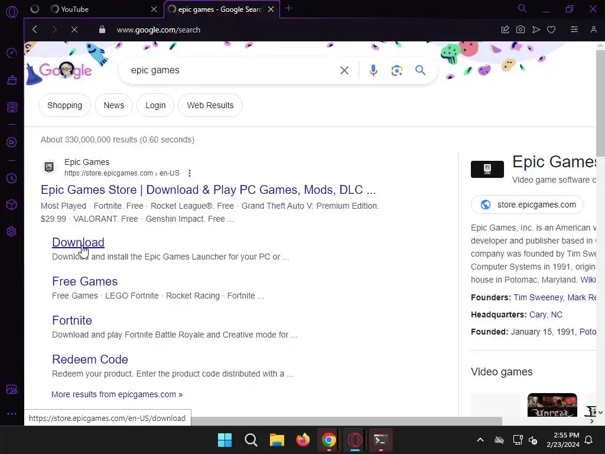Screen dimensions: 605x454
Task: Open the paper-plane send icon in the address bar
Action: 536,30
